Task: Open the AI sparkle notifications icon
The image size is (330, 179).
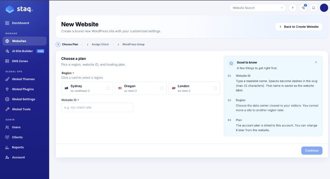Action: click(303, 8)
